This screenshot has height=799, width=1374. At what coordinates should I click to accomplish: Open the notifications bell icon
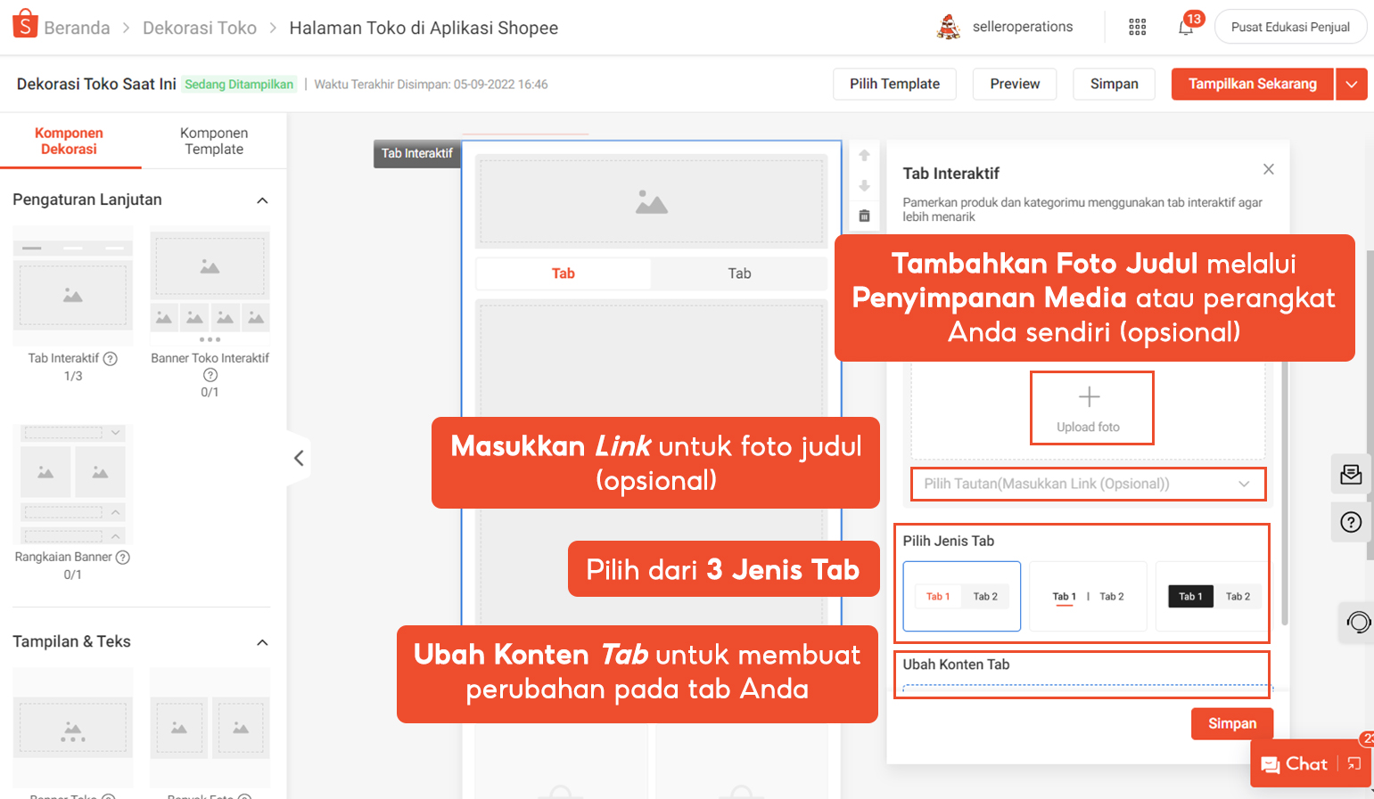(1185, 27)
